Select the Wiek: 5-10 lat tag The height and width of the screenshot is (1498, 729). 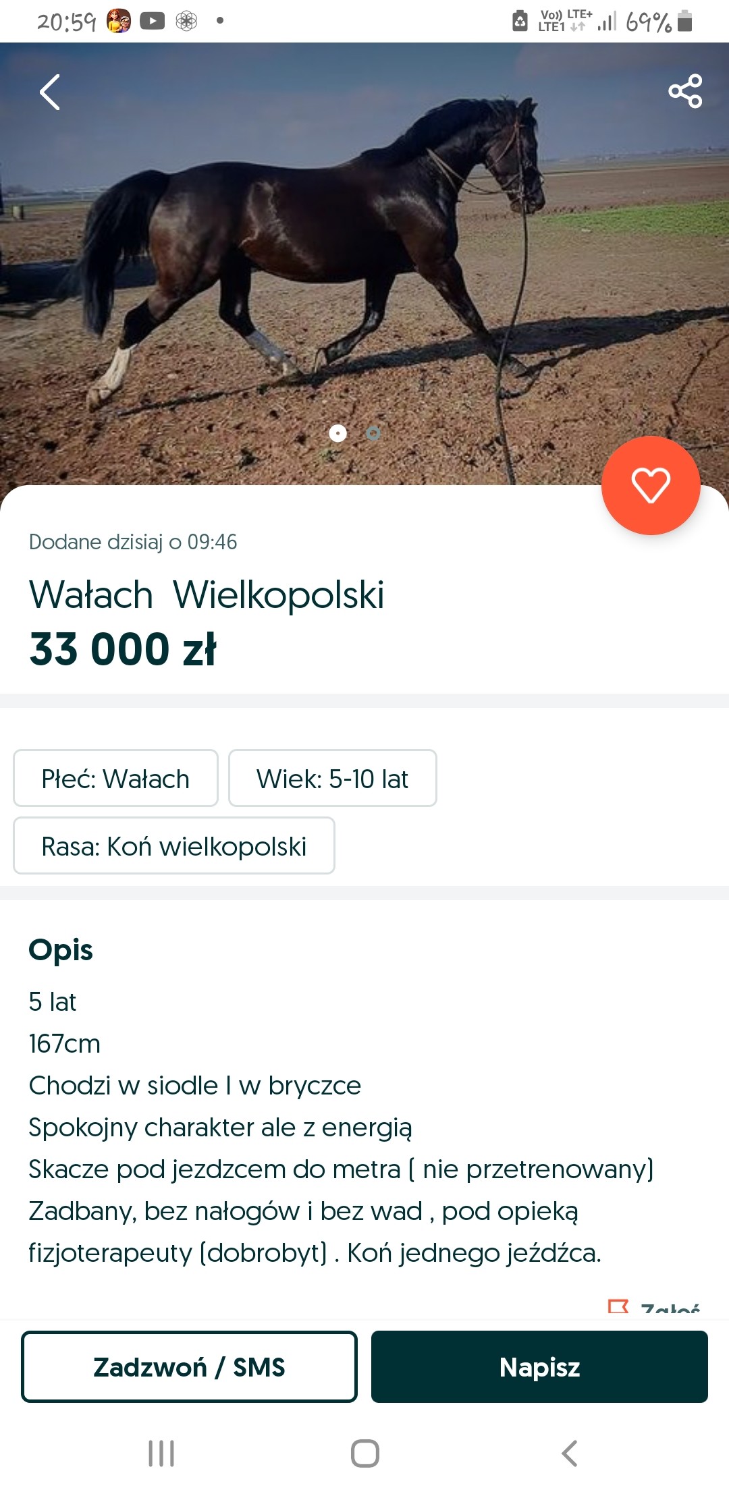point(332,779)
